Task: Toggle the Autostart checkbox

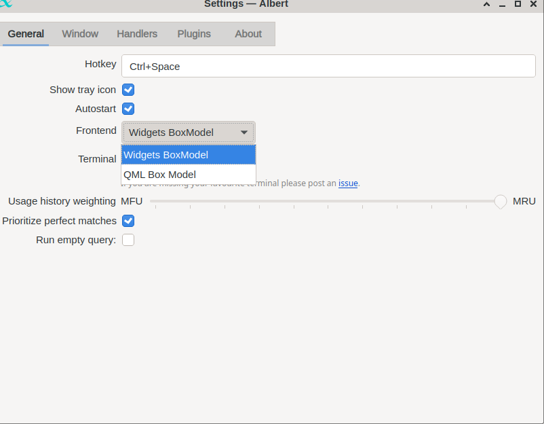Action: pyautogui.click(x=128, y=108)
